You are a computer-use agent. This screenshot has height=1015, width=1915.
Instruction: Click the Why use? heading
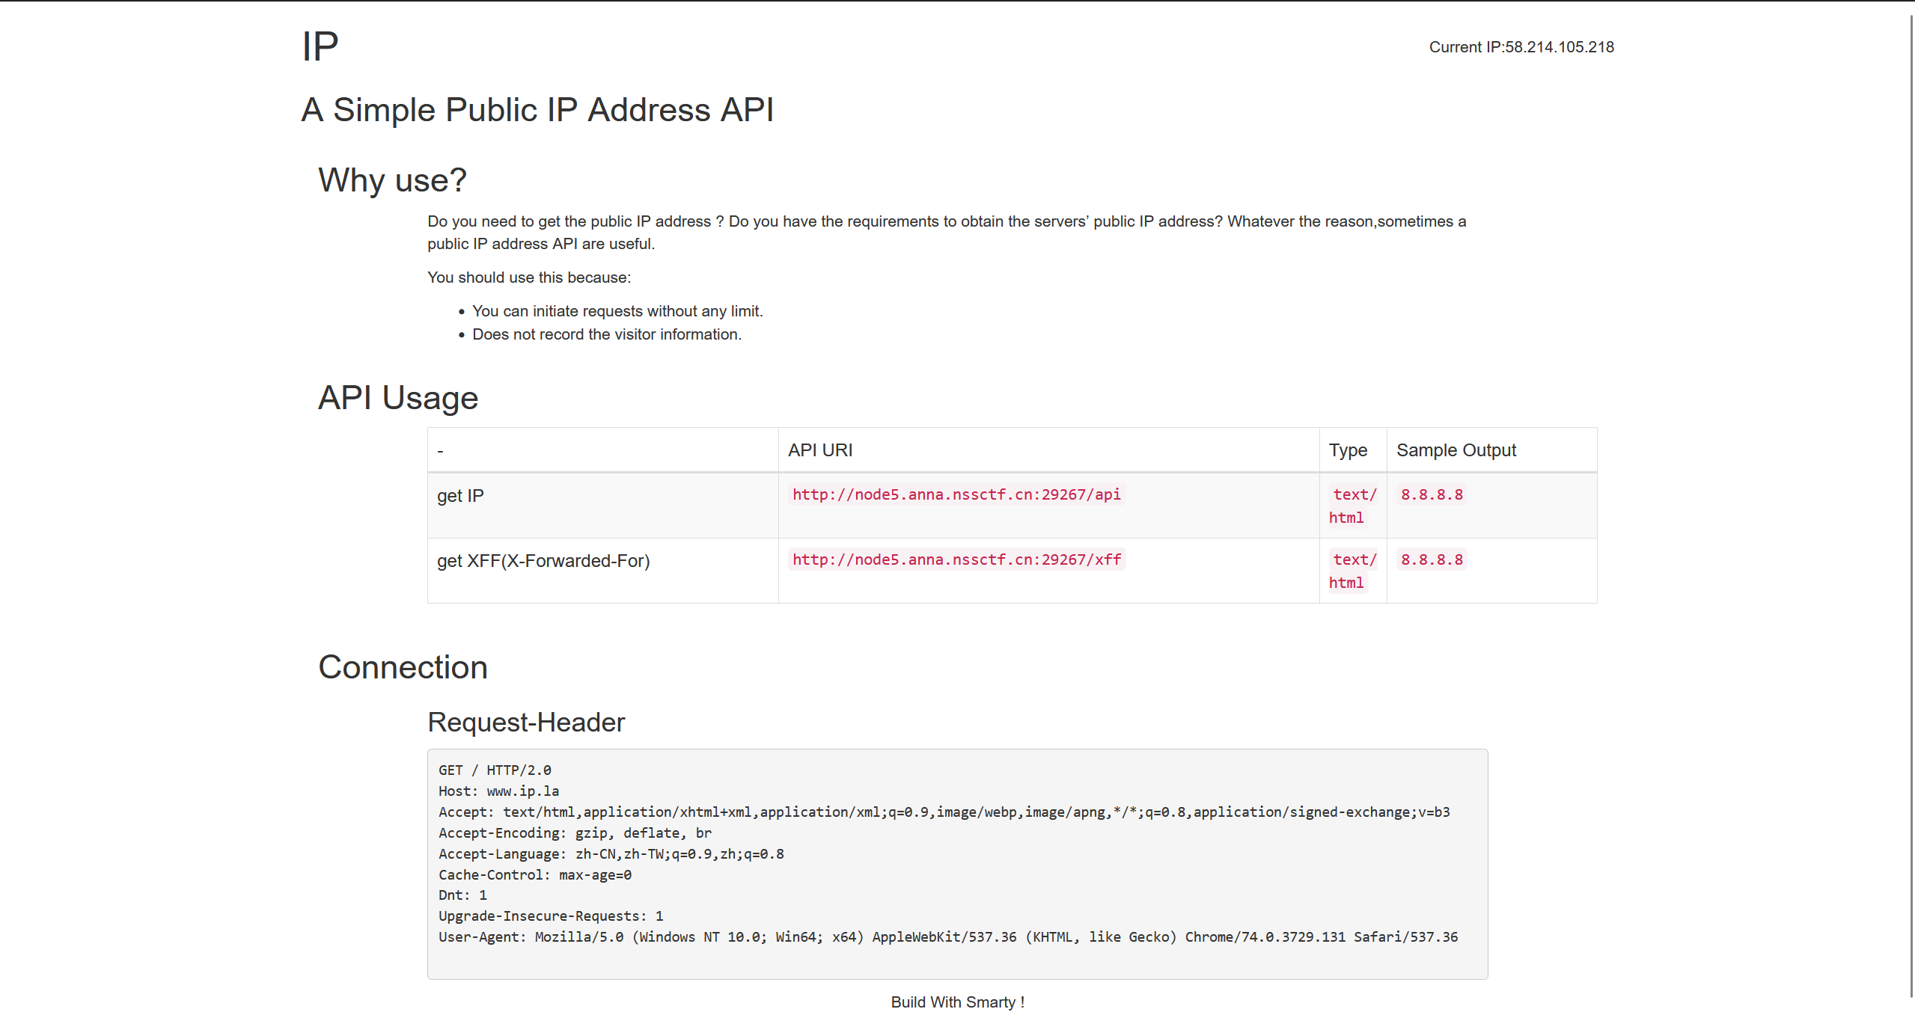coord(392,180)
